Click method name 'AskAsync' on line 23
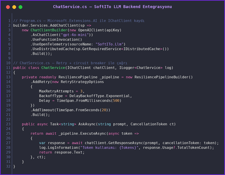 pos(87,124)
